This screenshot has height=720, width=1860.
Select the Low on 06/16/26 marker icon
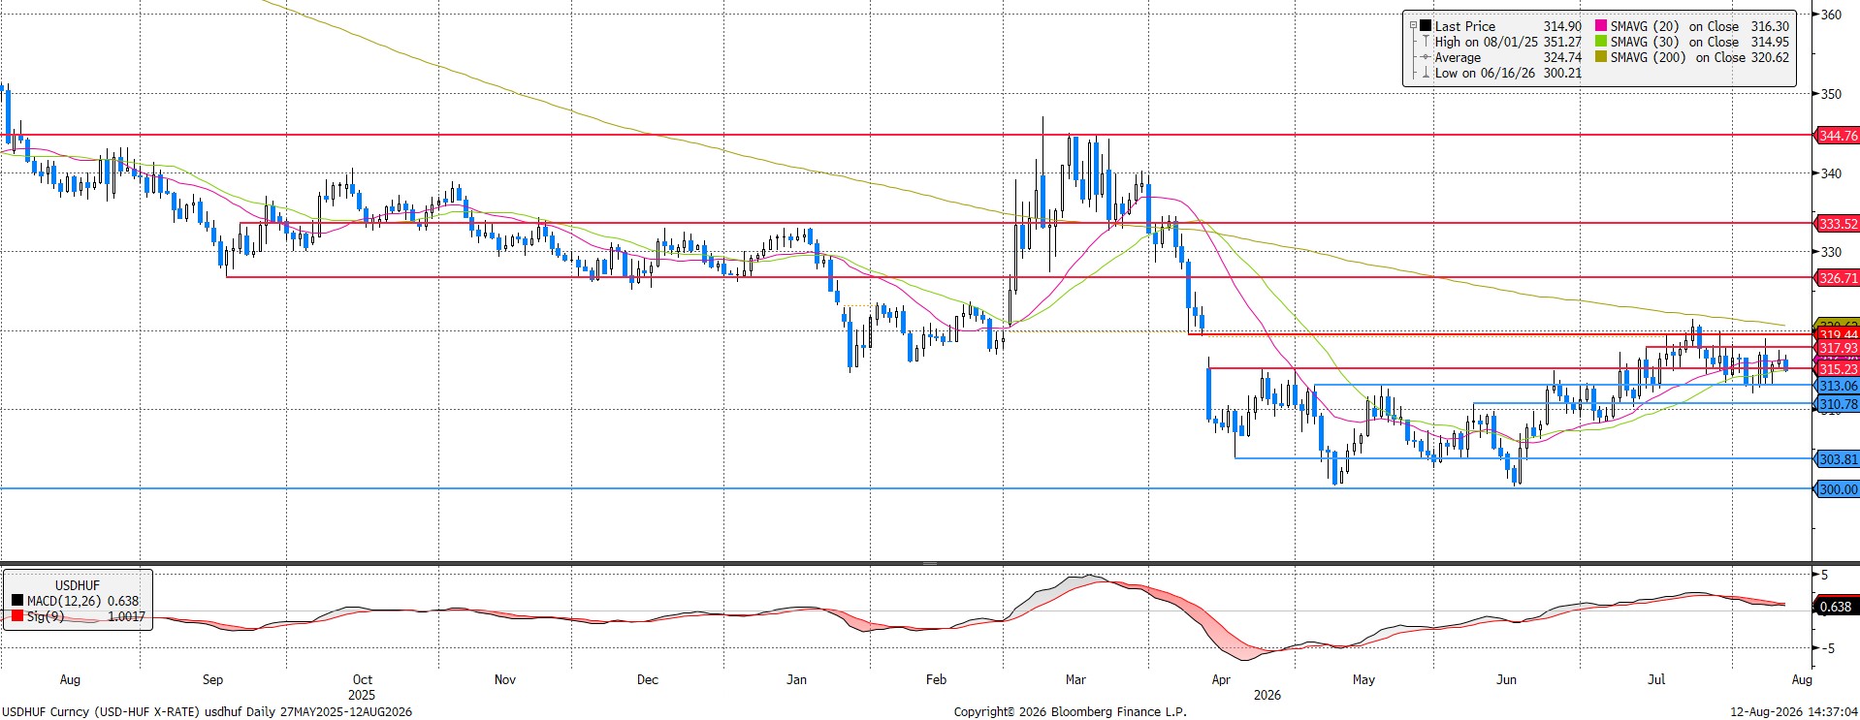tap(1426, 73)
